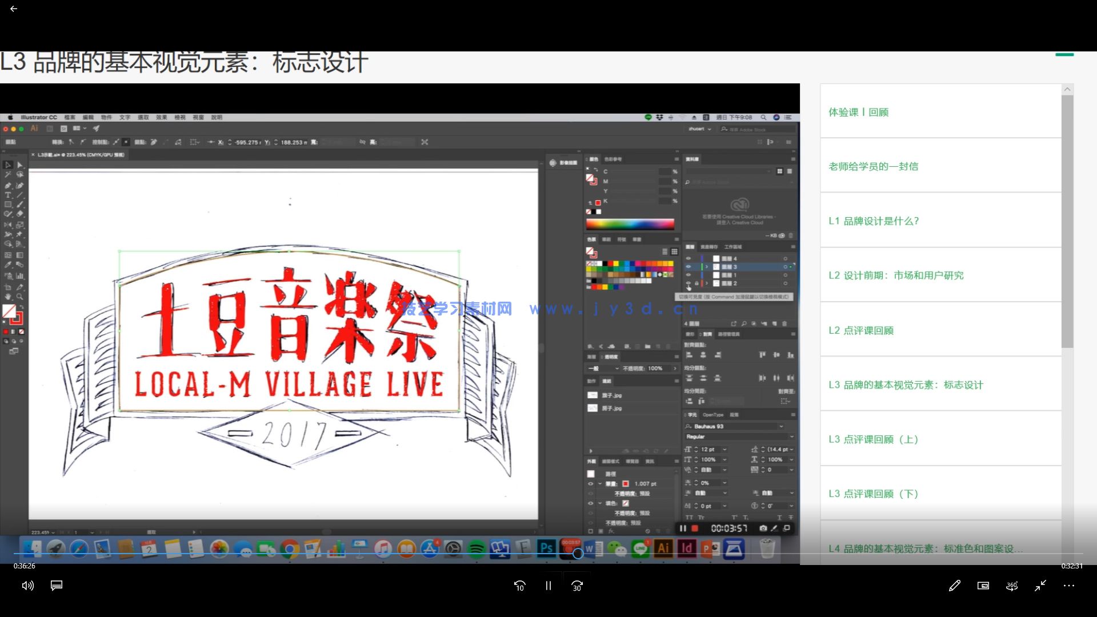Screen dimensions: 1097x617
Task: Click the 360 video icon
Action: pyautogui.click(x=1011, y=586)
